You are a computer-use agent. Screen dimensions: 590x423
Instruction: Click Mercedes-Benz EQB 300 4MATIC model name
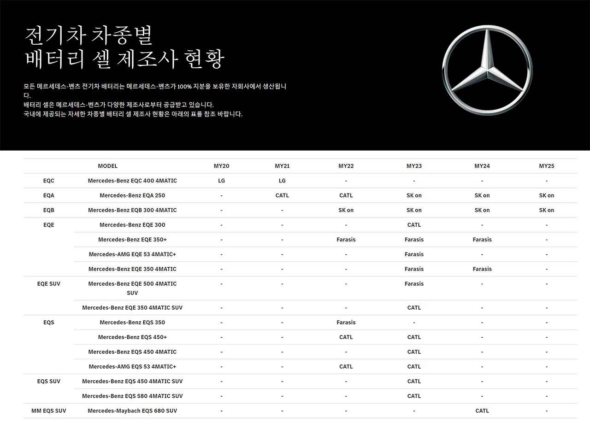click(132, 210)
